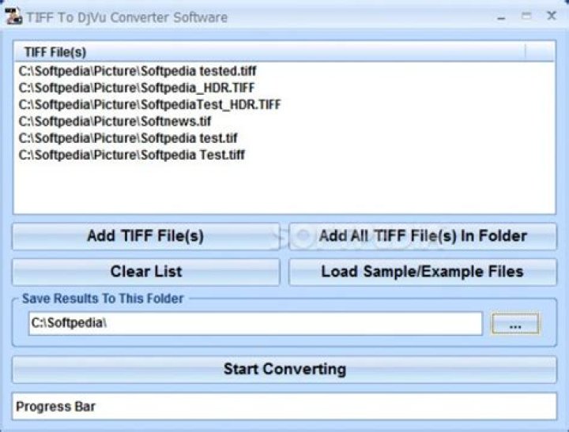Image resolution: width=569 pixels, height=432 pixels.
Task: Select SoftpediaTest_HDR.TIFF list entry
Action: coord(149,104)
